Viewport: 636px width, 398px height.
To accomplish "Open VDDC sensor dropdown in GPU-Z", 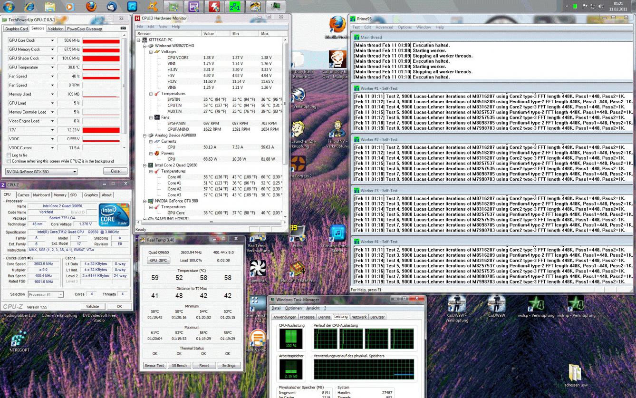I will [x=52, y=139].
